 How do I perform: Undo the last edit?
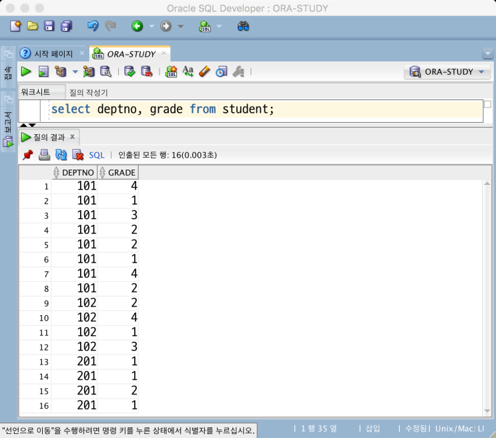[93, 26]
